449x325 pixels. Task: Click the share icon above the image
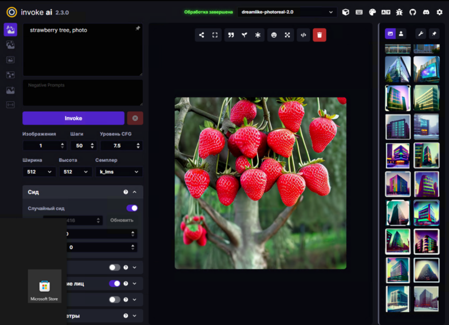point(201,35)
